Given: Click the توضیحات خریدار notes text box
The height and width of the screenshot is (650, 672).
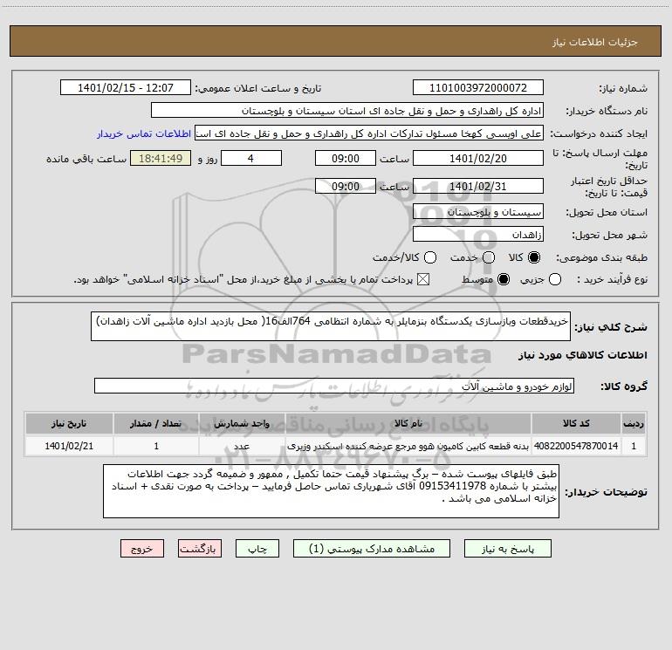Looking at the screenshot, I should [x=331, y=491].
